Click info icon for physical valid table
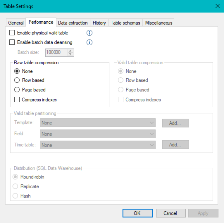The height and width of the screenshot is (223, 224). tap(89, 33)
